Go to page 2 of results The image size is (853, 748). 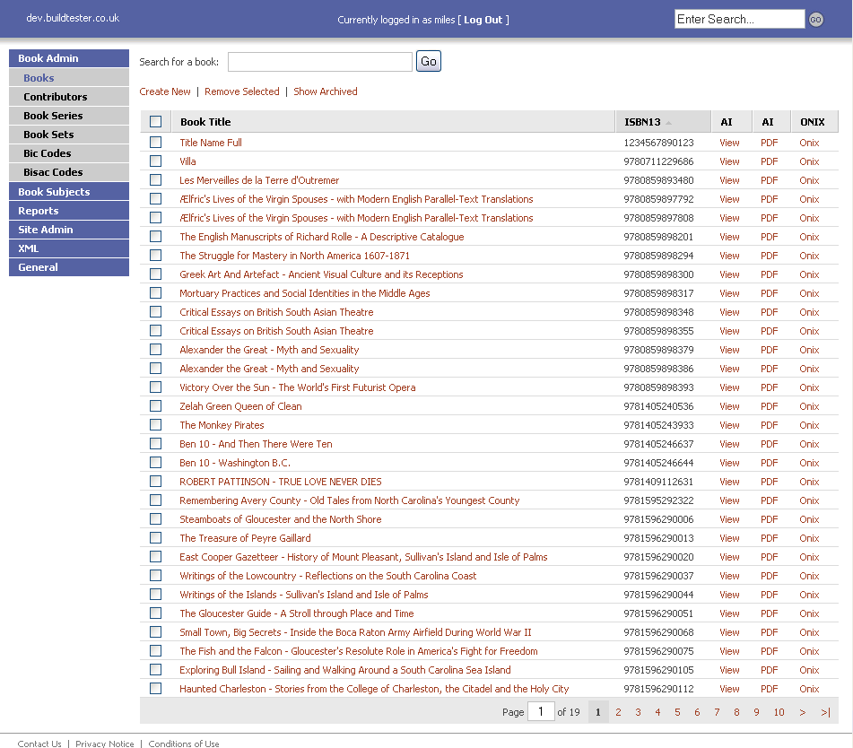point(618,712)
